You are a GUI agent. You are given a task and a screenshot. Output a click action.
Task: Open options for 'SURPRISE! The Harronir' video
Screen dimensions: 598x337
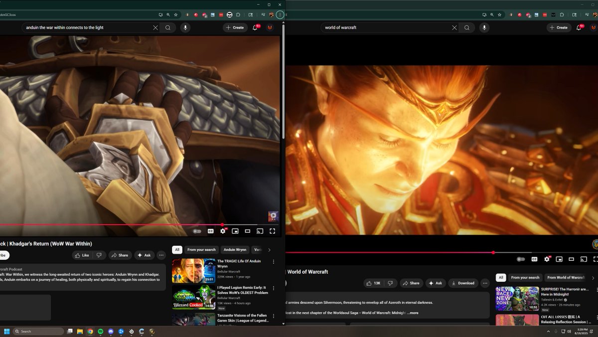(597, 290)
